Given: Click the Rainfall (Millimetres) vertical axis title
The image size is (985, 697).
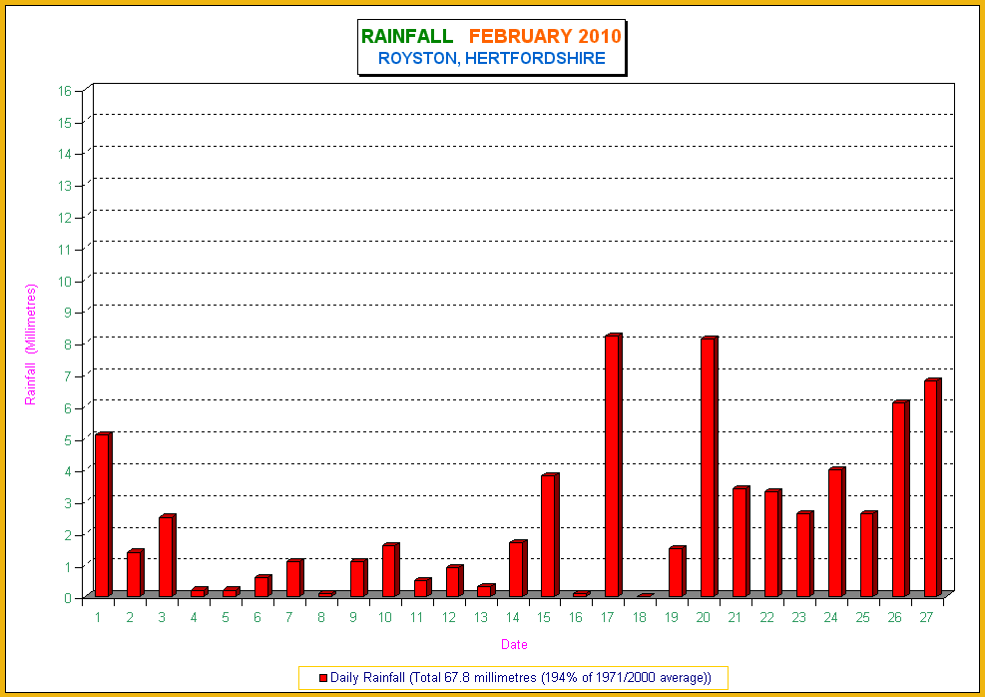Looking at the screenshot, I should (30, 345).
